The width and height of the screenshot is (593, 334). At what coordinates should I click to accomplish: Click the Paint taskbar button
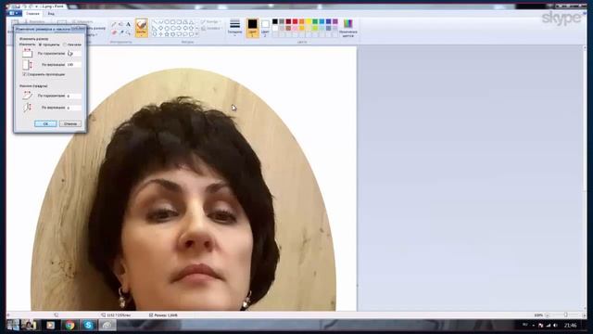click(x=107, y=325)
